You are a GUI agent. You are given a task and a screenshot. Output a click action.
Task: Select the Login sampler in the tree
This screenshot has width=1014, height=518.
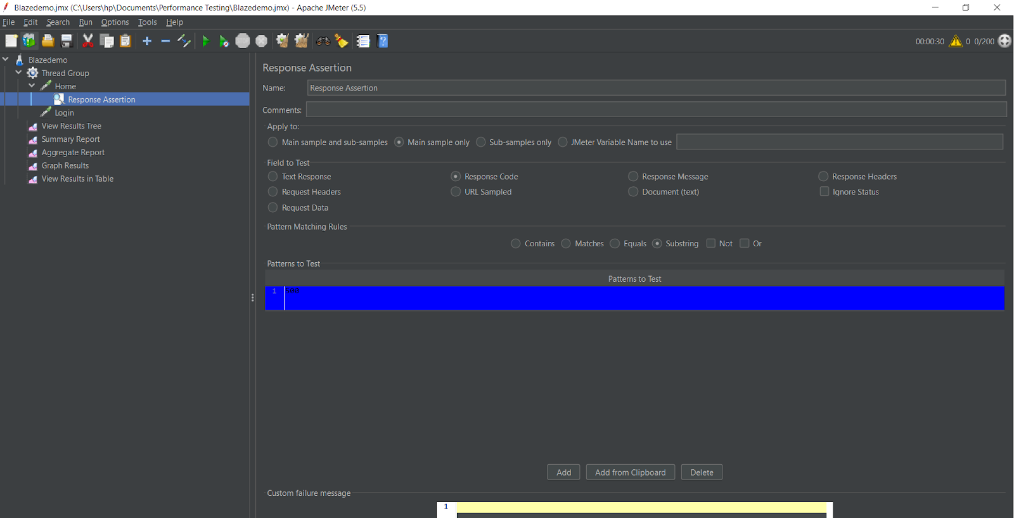[64, 113]
